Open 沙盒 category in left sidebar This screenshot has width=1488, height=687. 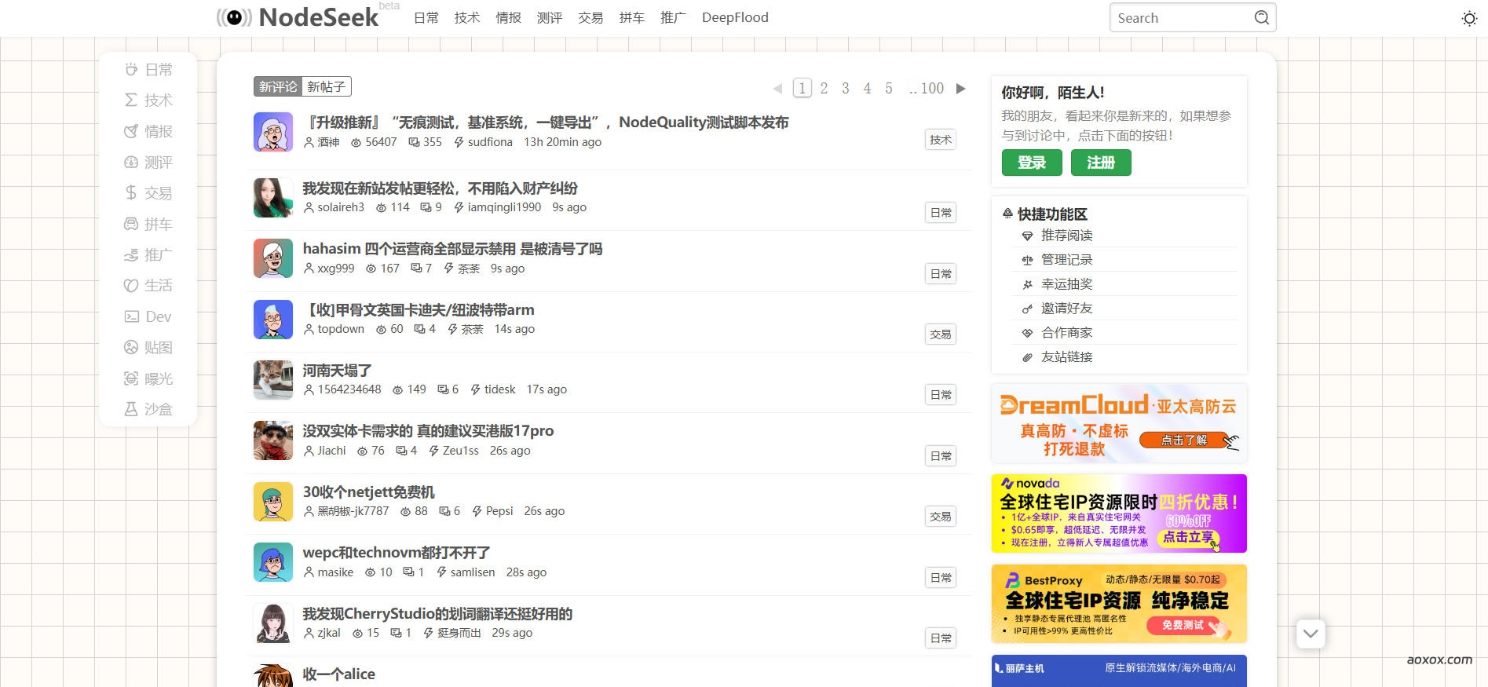(x=148, y=409)
